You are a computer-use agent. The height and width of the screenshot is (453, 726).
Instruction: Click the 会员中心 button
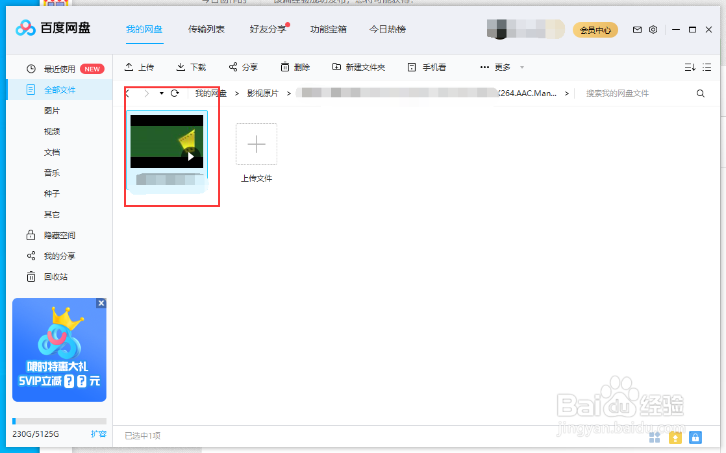tap(595, 29)
